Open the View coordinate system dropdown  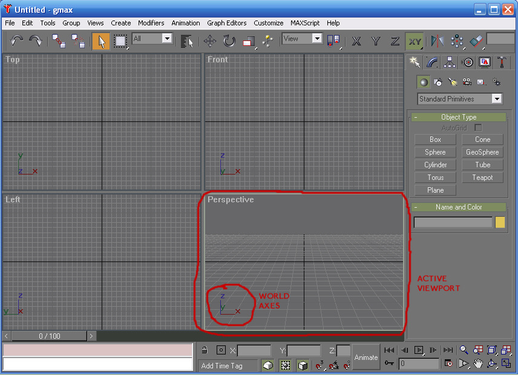pos(317,38)
